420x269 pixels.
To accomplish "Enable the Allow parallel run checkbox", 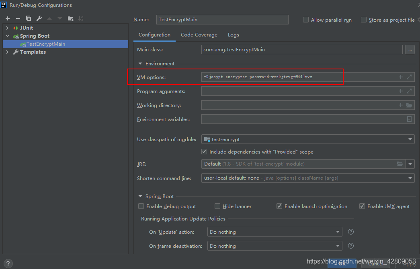I will [306, 20].
